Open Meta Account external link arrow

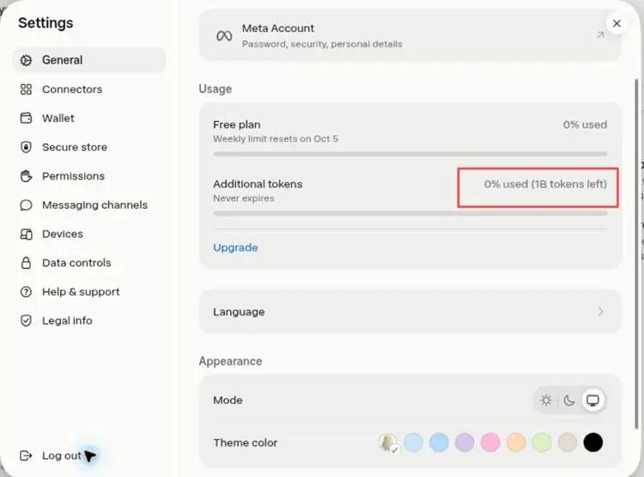tap(600, 35)
